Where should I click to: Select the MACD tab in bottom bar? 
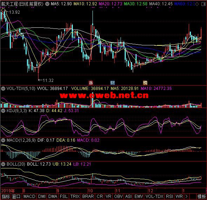[x=29, y=196]
